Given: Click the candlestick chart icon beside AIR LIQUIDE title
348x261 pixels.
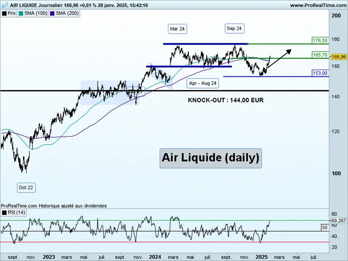Looking at the screenshot, I should coord(5,5).
